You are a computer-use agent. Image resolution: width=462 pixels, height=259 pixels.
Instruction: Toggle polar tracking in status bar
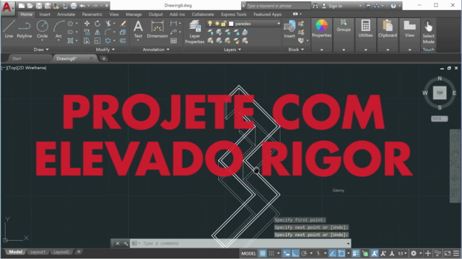coord(304,253)
